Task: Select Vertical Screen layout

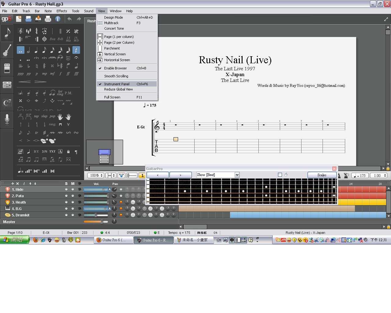Action: 127,54
